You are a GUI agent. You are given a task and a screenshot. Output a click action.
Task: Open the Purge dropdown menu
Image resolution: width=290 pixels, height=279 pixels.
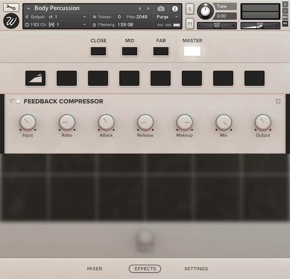pyautogui.click(x=168, y=17)
